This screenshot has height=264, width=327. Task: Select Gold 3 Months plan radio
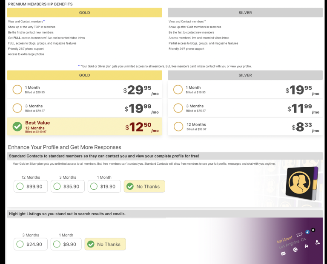[x=17, y=108]
